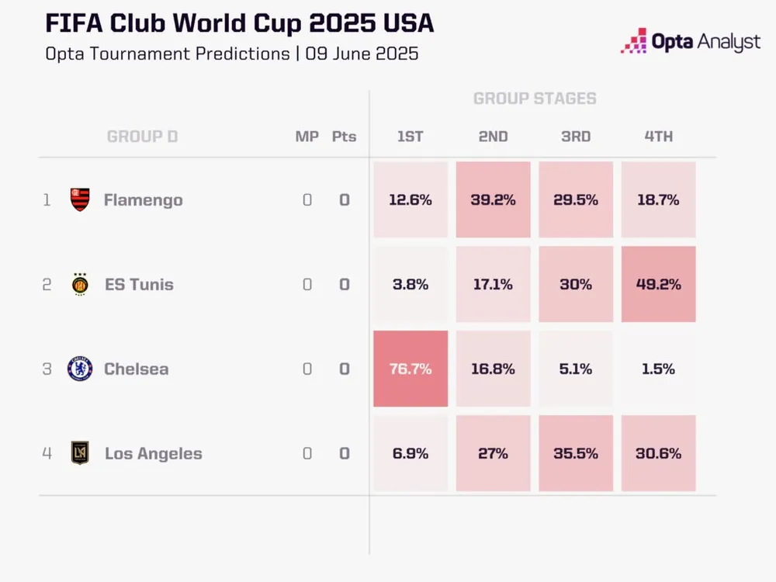Image resolution: width=776 pixels, height=582 pixels.
Task: Click the MP column header
Action: [x=307, y=137]
